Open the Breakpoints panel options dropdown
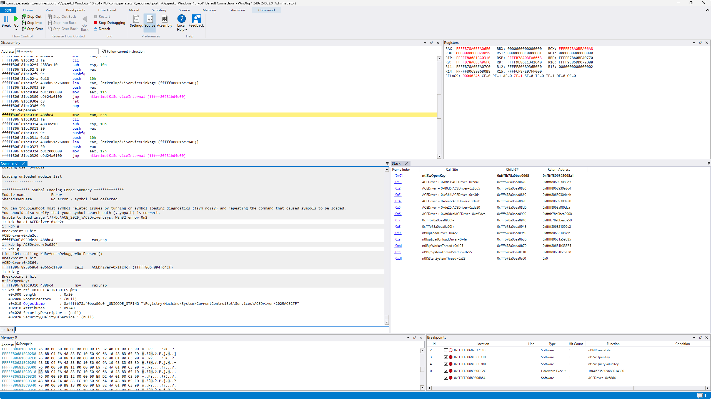711x399 pixels. [x=694, y=338]
